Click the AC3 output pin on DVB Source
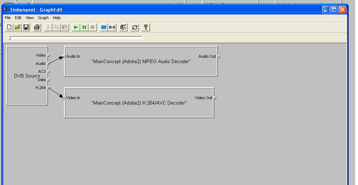Screen dimensions: 358x185 48,71
